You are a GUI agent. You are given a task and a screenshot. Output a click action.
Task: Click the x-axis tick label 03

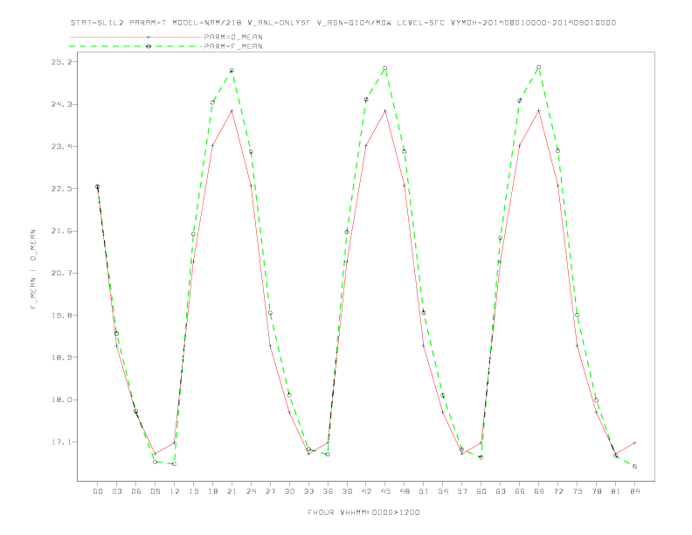116,491
